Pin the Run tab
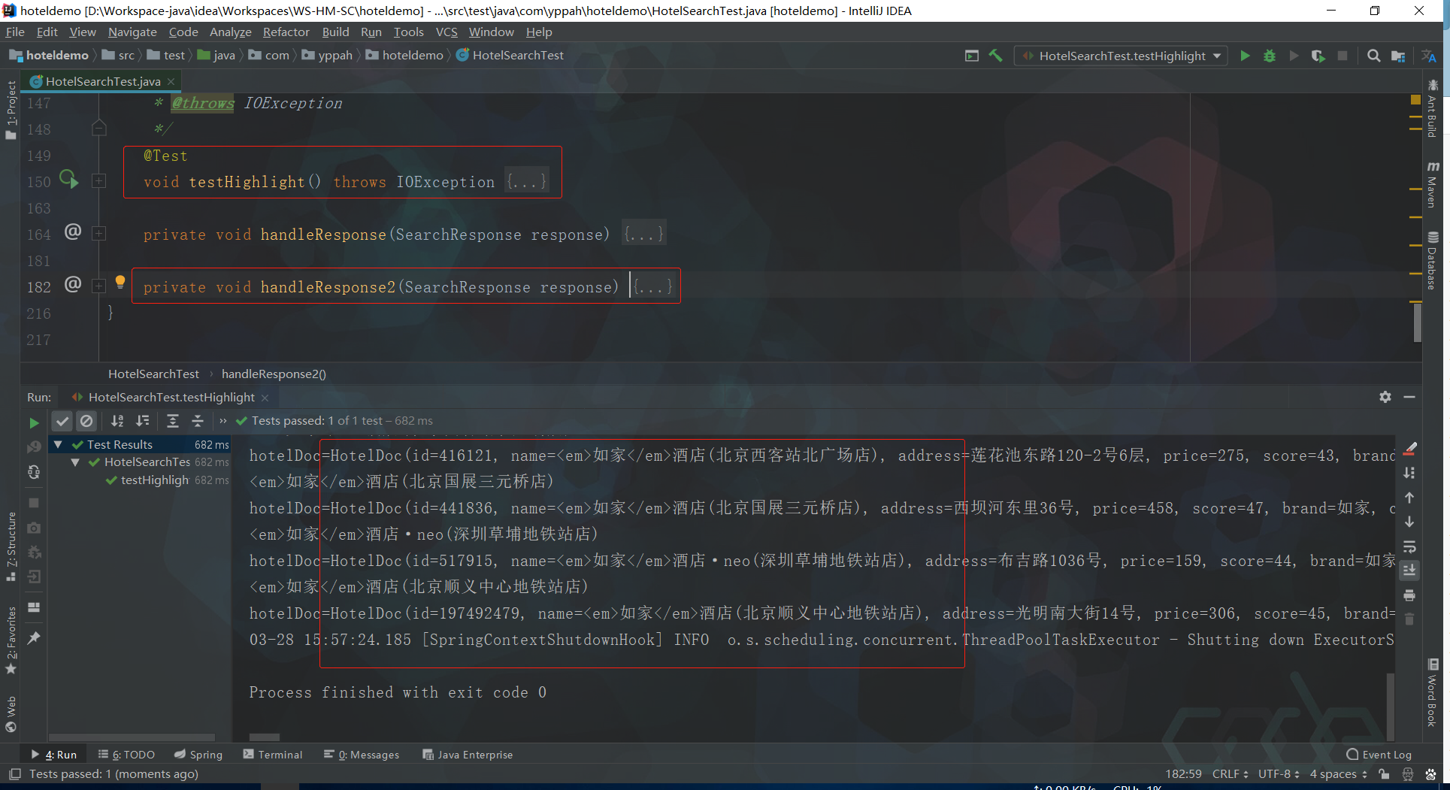The height and width of the screenshot is (790, 1450). (x=34, y=638)
